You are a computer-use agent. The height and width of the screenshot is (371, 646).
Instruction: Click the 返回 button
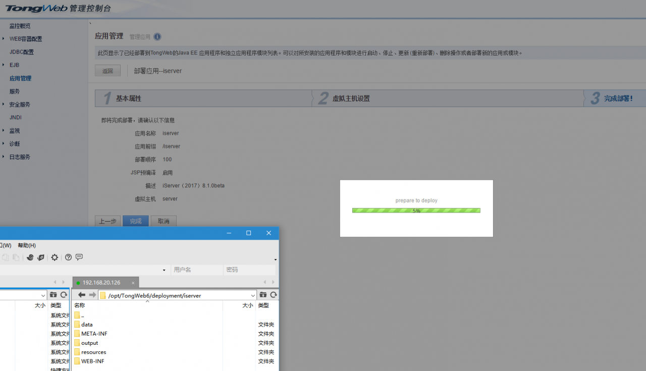[107, 71]
